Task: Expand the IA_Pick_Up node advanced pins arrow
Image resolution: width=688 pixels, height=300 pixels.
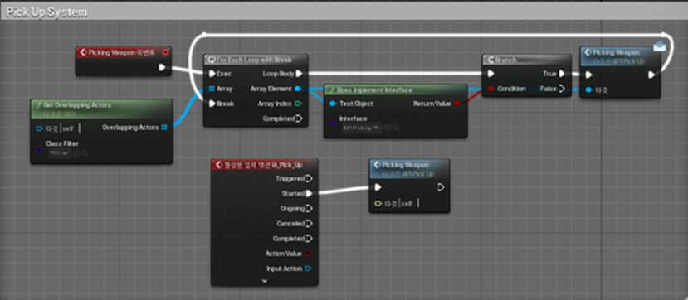Action: (x=264, y=281)
